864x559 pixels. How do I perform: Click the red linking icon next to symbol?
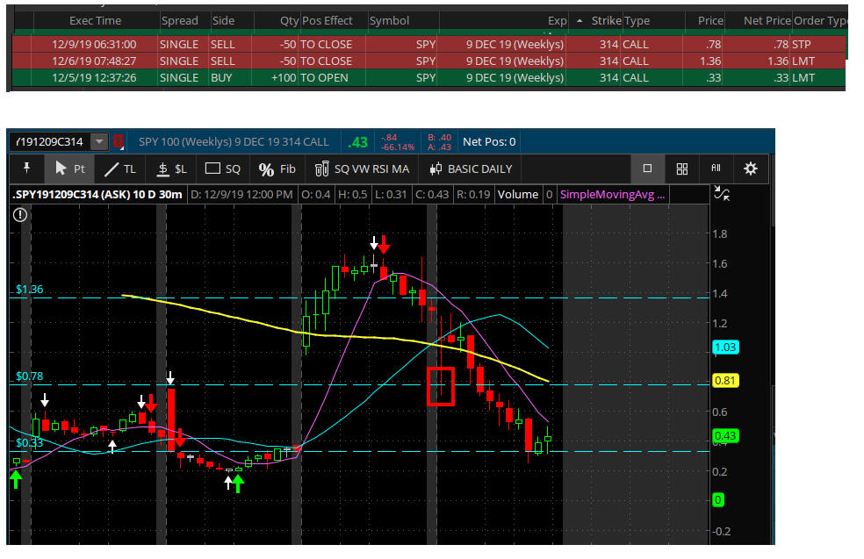pos(118,141)
